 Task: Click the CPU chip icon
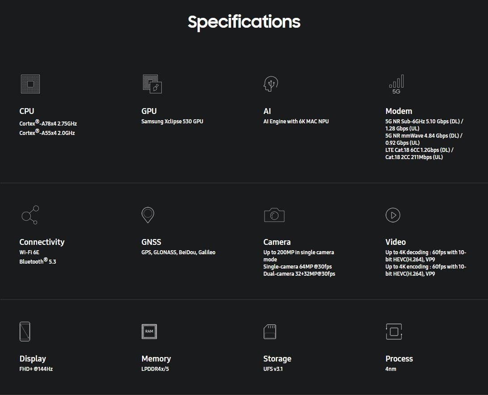30,84
